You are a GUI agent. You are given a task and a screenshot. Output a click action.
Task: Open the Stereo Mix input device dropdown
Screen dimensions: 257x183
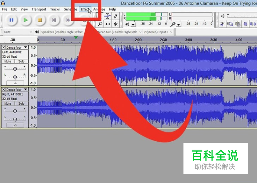119,32
